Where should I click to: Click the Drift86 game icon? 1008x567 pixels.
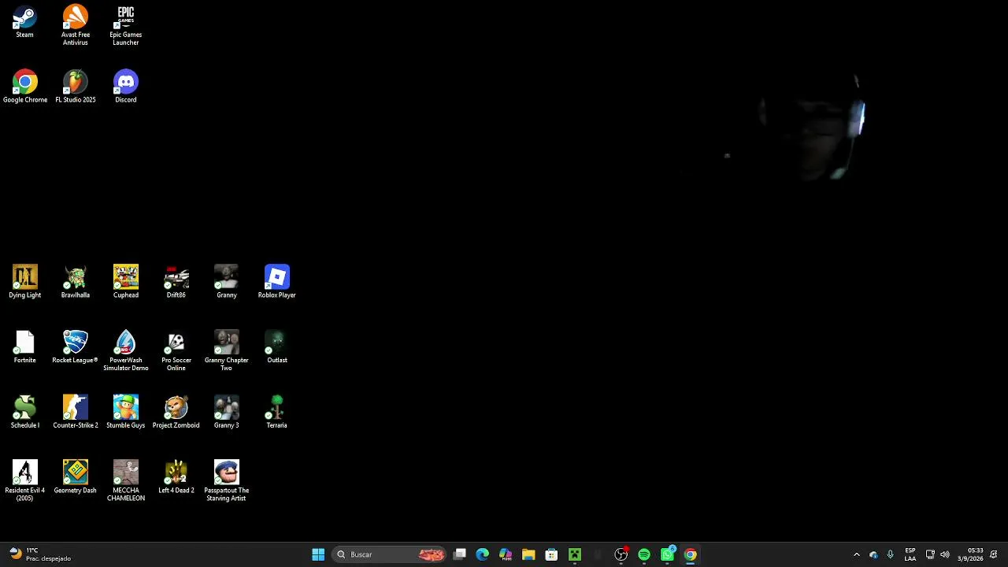(176, 282)
